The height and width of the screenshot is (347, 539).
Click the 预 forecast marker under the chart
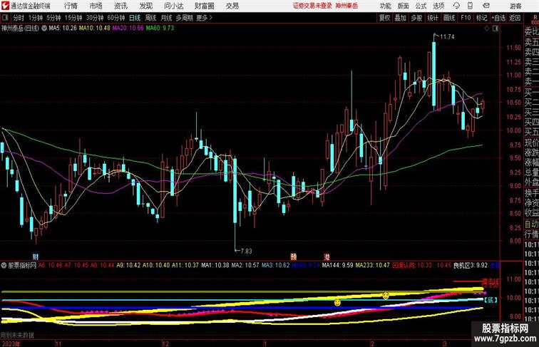pos(293,257)
